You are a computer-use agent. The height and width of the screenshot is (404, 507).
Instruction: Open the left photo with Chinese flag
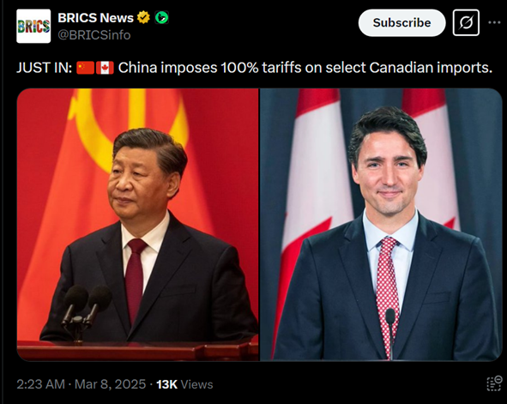point(138,225)
